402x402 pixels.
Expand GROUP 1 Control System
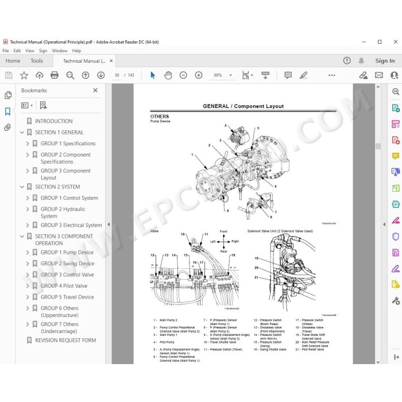click(x=28, y=198)
